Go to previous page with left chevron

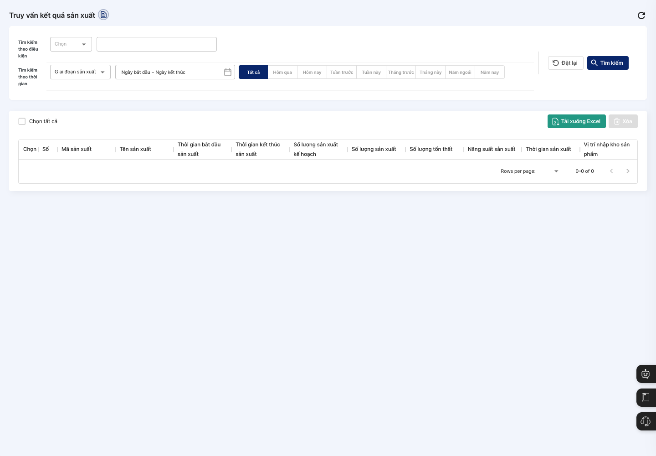coord(611,171)
